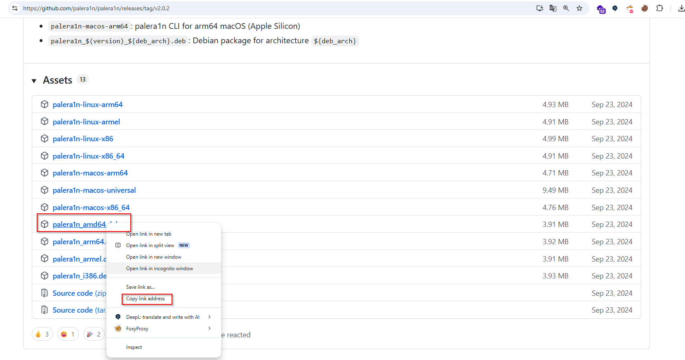Toggle the thumbs up reaction

[42, 334]
